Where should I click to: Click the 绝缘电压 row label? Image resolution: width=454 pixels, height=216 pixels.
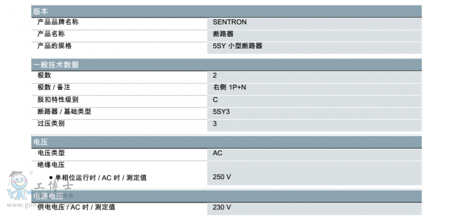(x=51, y=165)
